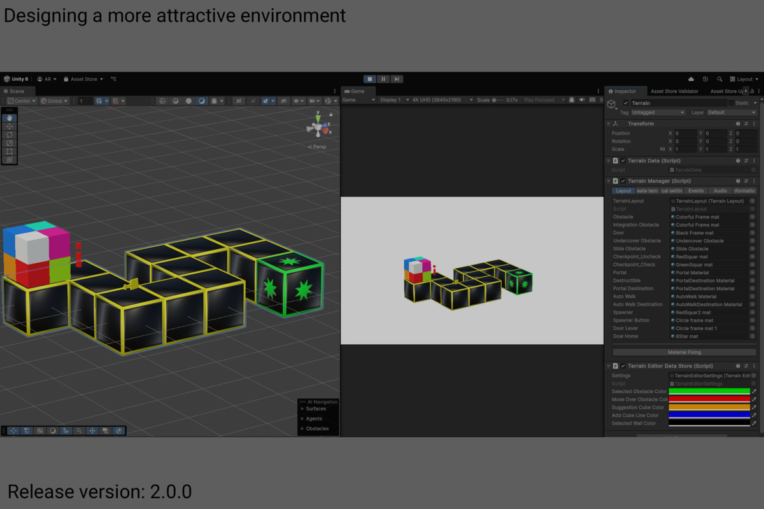This screenshot has width=764, height=509.
Task: Open Unity cloud services icon
Action: (x=691, y=80)
